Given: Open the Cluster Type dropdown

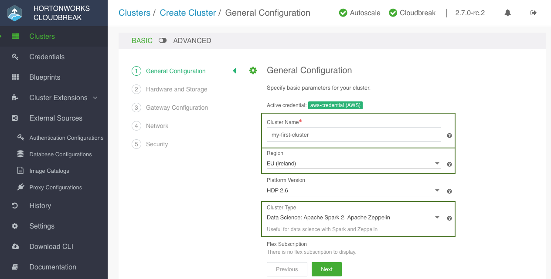Looking at the screenshot, I should point(354,218).
